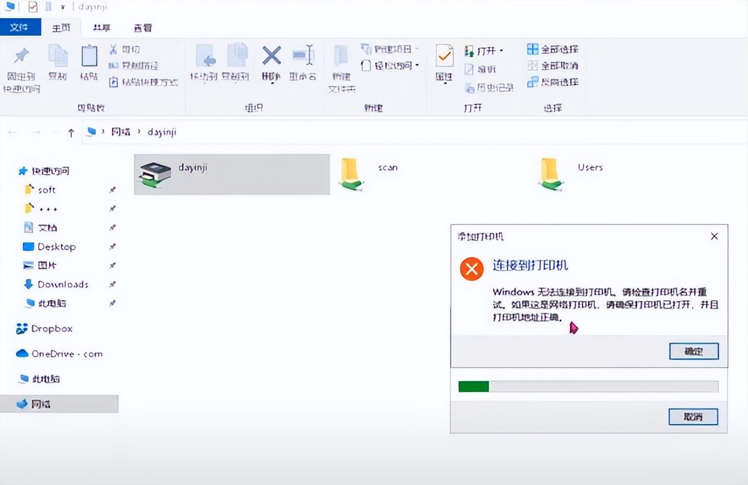Select the scan shared folder

(351, 174)
